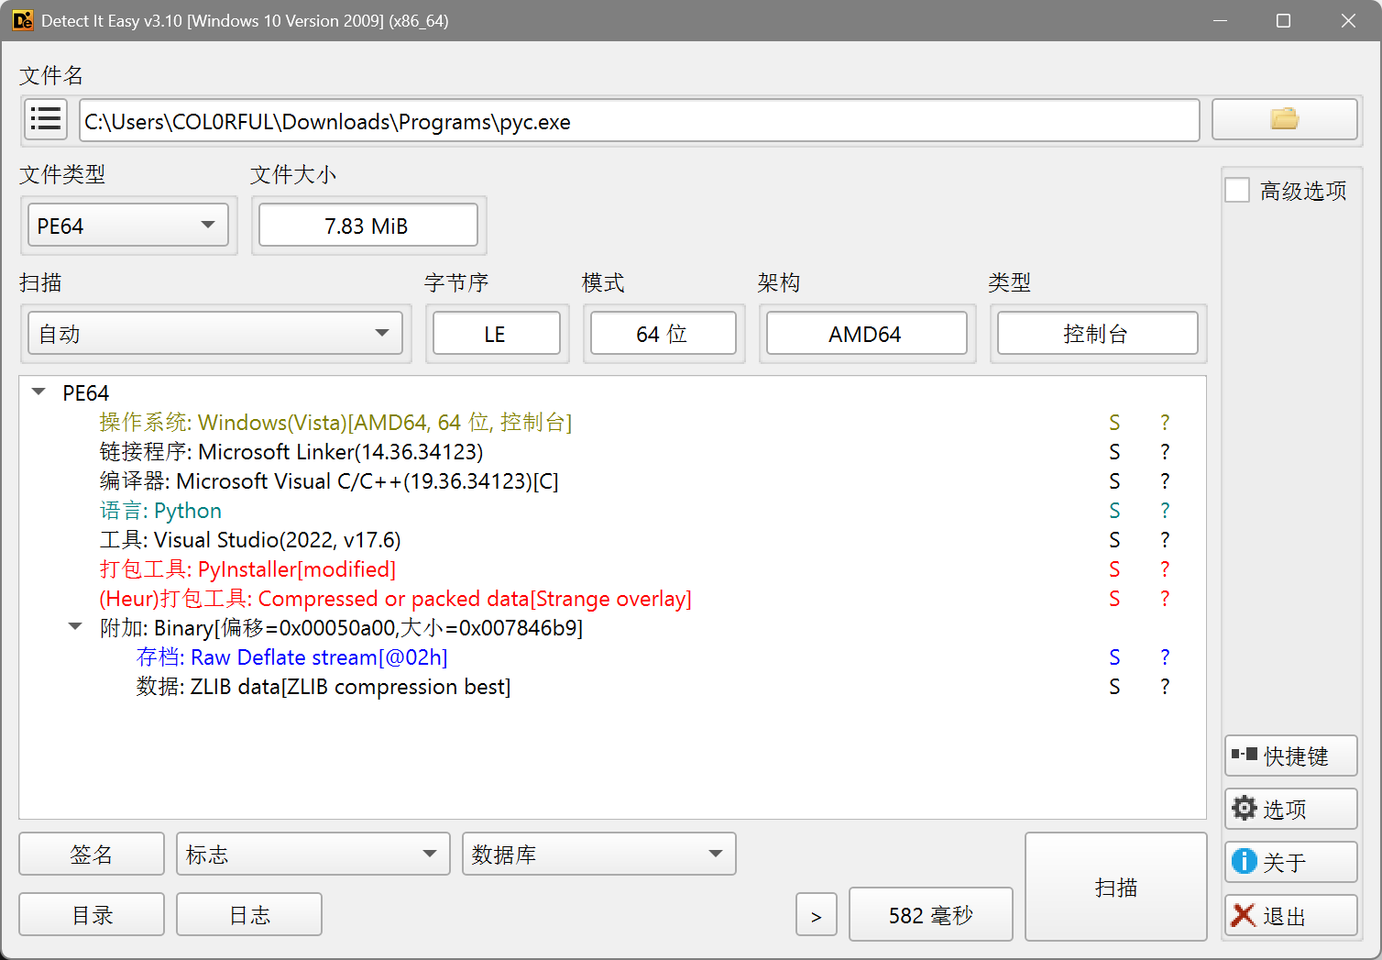Open the 标志 dropdown
The image size is (1382, 960).
313,854
